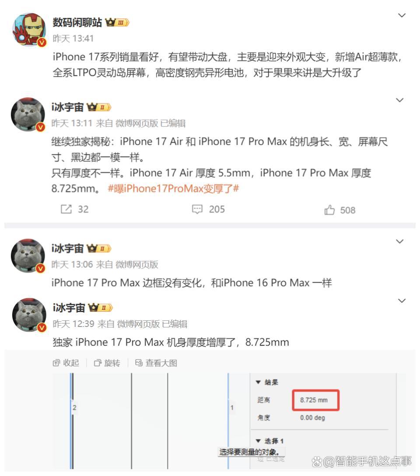Screen dimensions: 420x476
Task: Open the 数码闲聊站 Iron Man avatar
Action: (x=29, y=29)
